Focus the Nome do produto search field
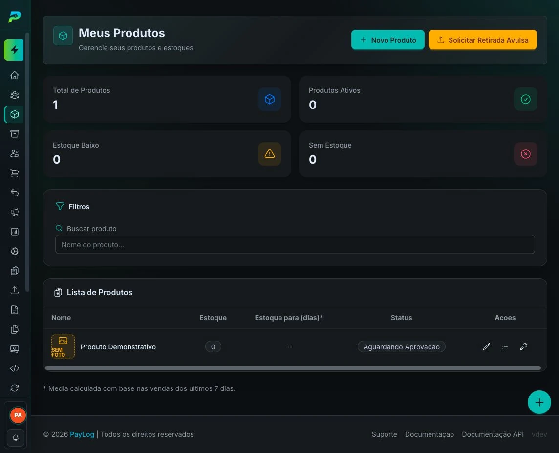 click(x=295, y=244)
